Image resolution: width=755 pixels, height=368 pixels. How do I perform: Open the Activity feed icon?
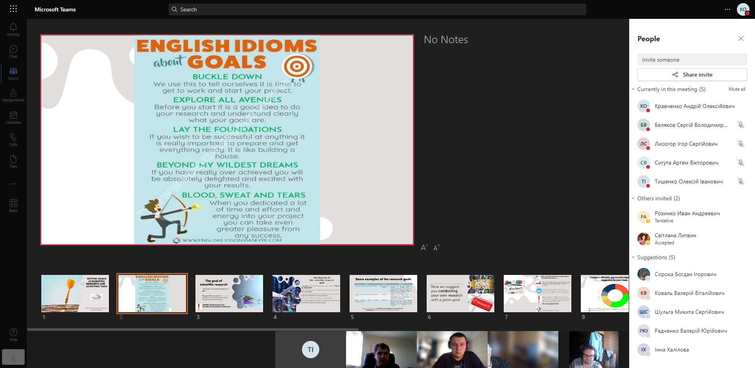pos(13,29)
